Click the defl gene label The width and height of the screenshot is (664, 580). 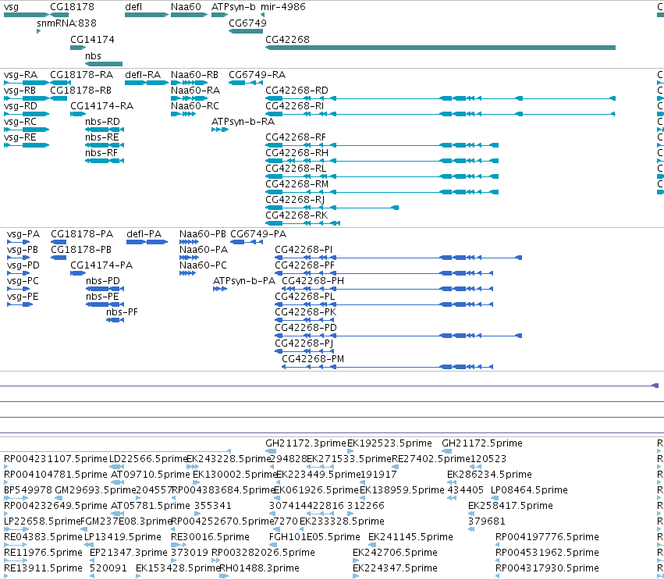pyautogui.click(x=133, y=7)
